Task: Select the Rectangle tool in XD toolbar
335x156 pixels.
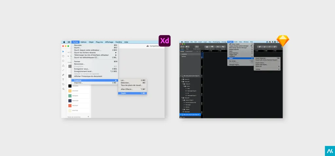Action: click(63, 56)
